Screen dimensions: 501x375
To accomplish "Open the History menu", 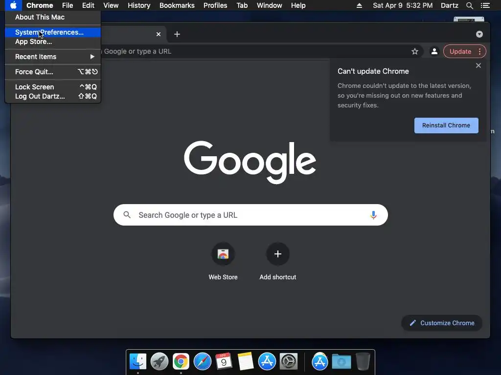I will click(x=139, y=5).
